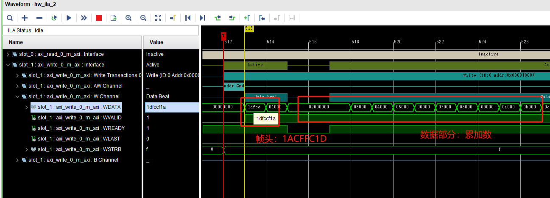This screenshot has height=198, width=550.
Task: Expand the B Channel row
Action: (x=17, y=160)
